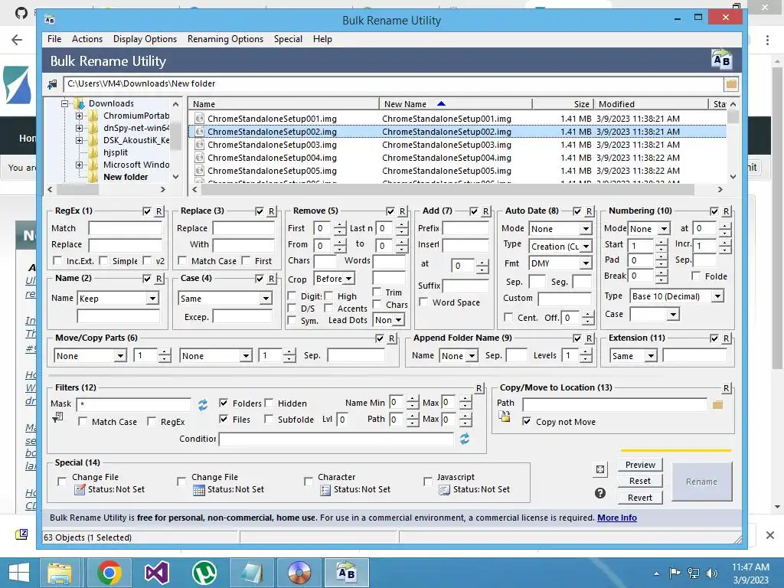Viewport: 784px width, 588px height.
Task: Open the Numbering Type Base 10 dropdown
Action: [677, 296]
